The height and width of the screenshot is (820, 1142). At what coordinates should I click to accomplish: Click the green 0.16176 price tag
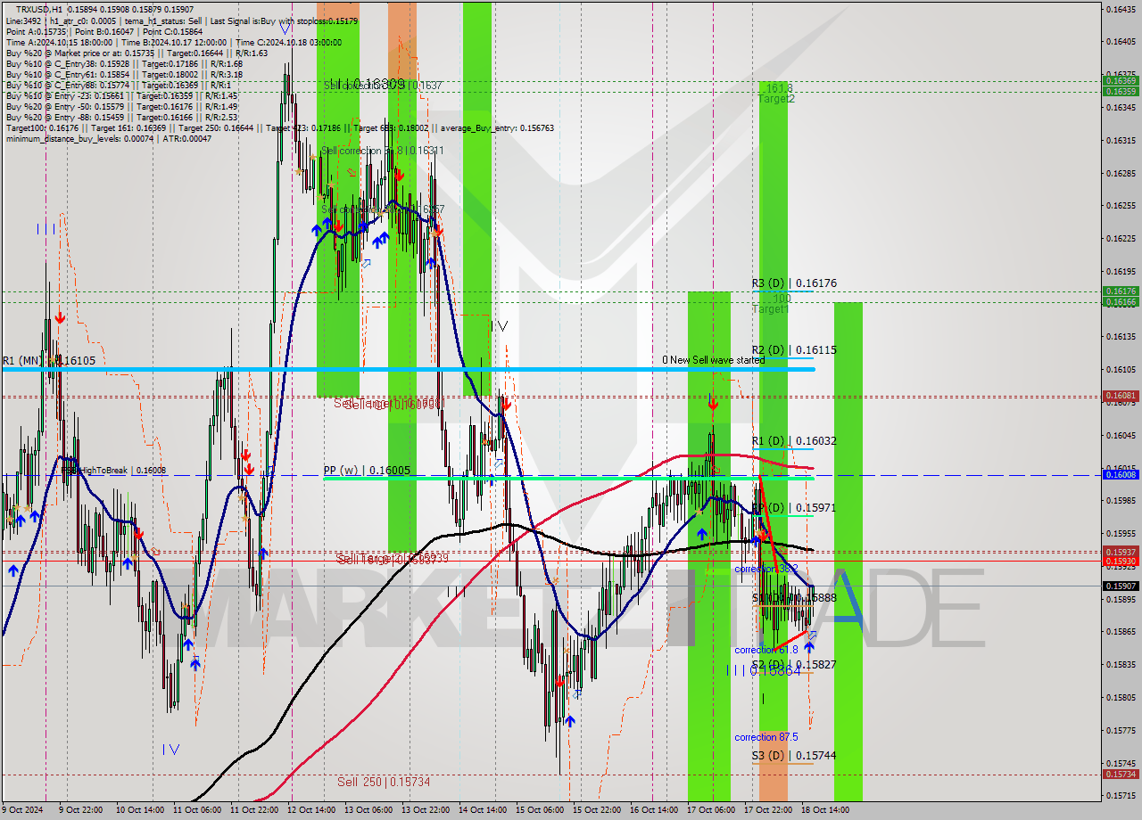click(x=1121, y=291)
